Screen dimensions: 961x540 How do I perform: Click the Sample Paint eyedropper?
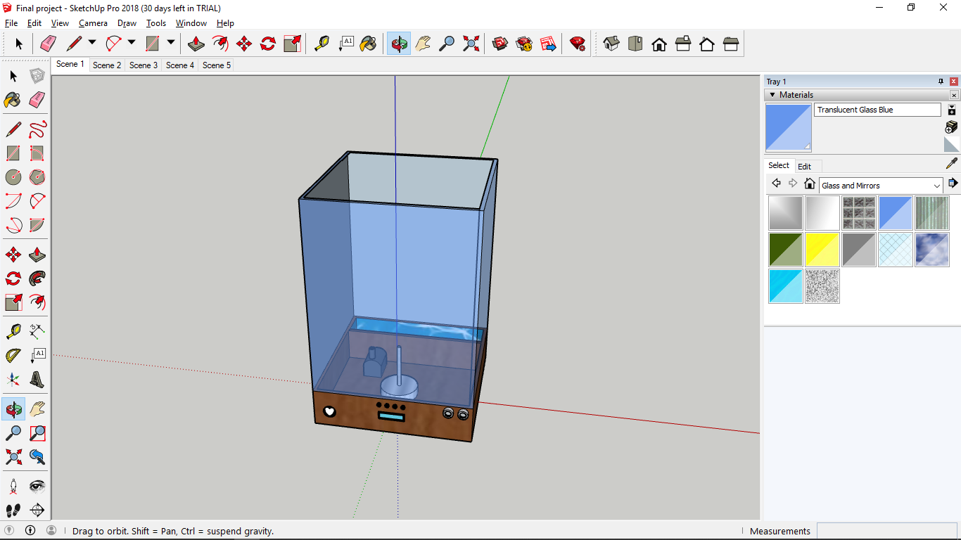[952, 164]
